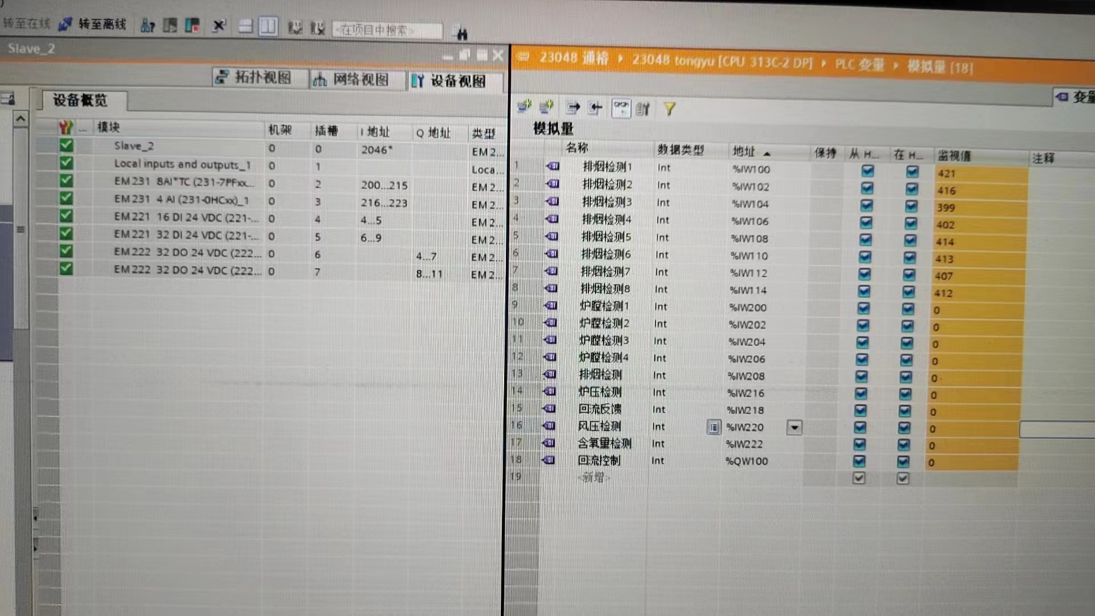
Task: Click the Stop CPU toolbar icon
Action: [192, 25]
